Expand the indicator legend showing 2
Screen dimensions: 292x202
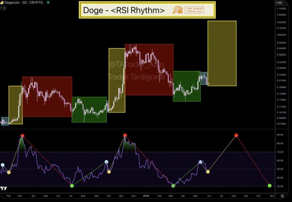tap(3, 7)
